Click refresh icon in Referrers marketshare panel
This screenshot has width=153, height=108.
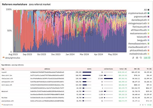coord(141,58)
